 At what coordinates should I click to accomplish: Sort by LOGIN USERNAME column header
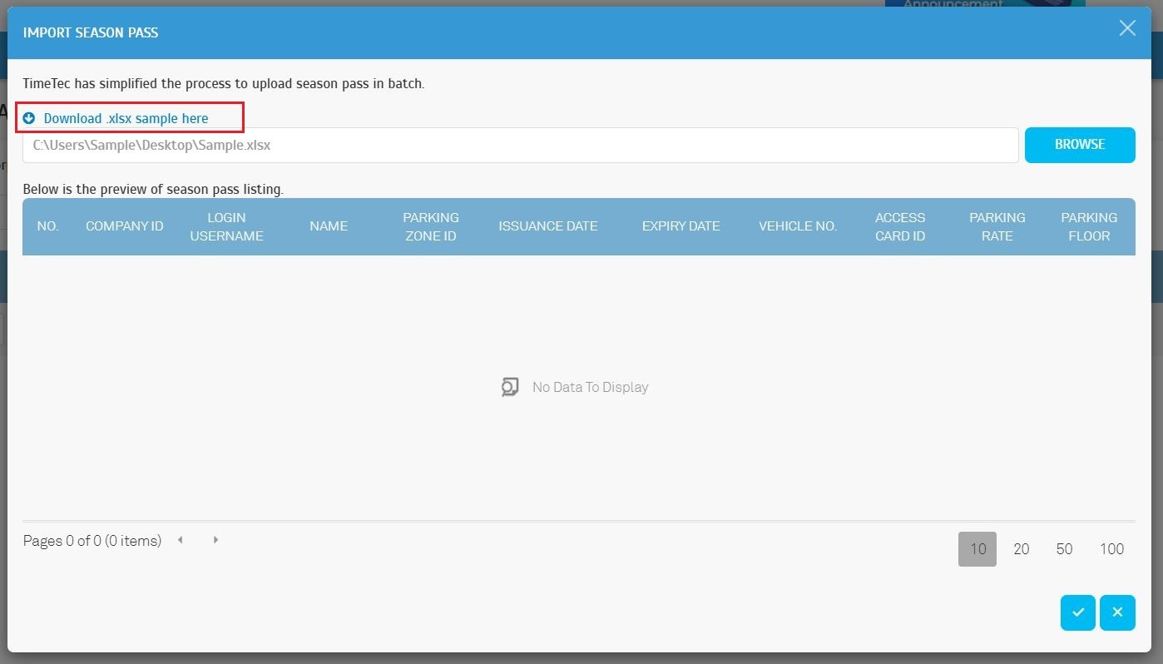pos(226,226)
